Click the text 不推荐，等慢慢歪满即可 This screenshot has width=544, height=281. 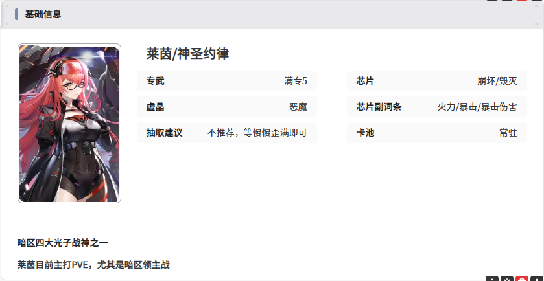[x=257, y=133]
